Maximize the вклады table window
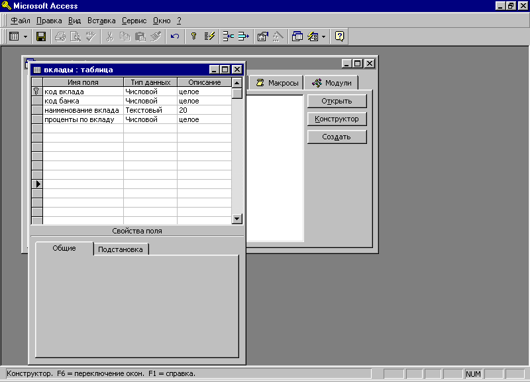Image resolution: width=530 pixels, height=382 pixels. coord(225,70)
